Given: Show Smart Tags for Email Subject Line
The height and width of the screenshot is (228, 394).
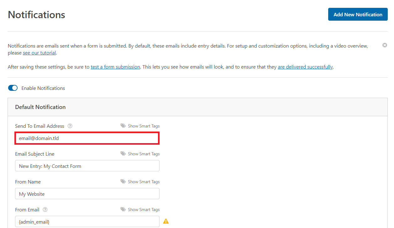Looking at the screenshot, I should coord(144,154).
